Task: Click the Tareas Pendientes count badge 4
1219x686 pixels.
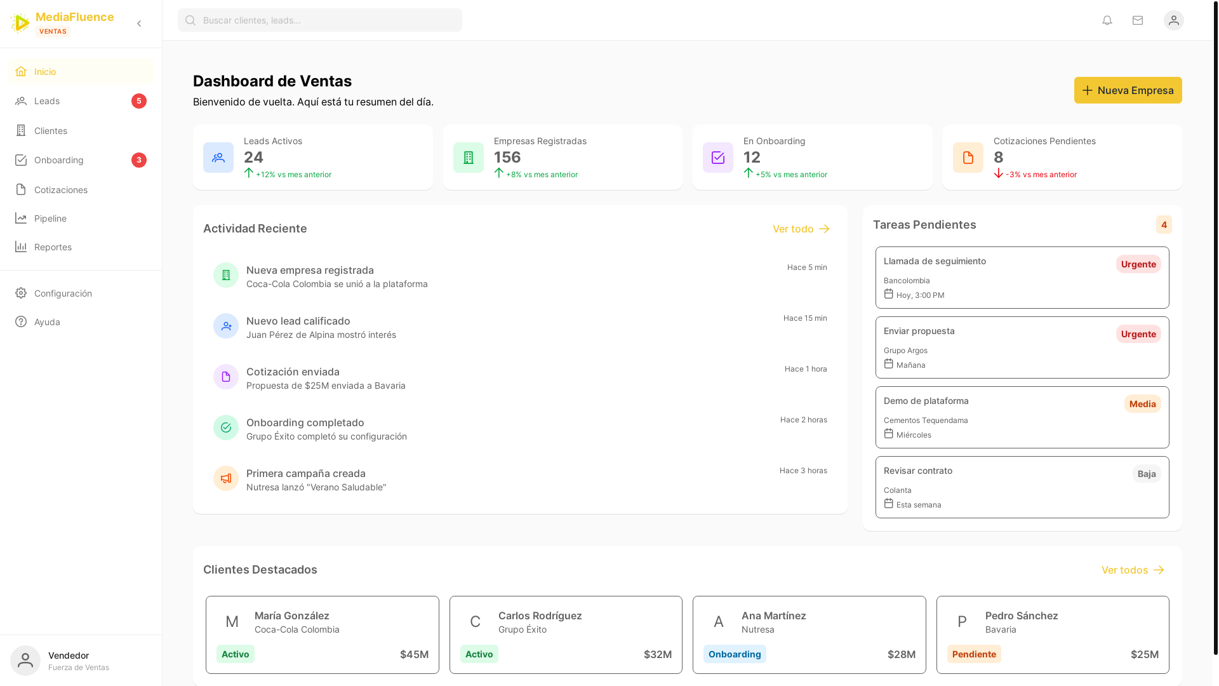Action: click(x=1164, y=225)
